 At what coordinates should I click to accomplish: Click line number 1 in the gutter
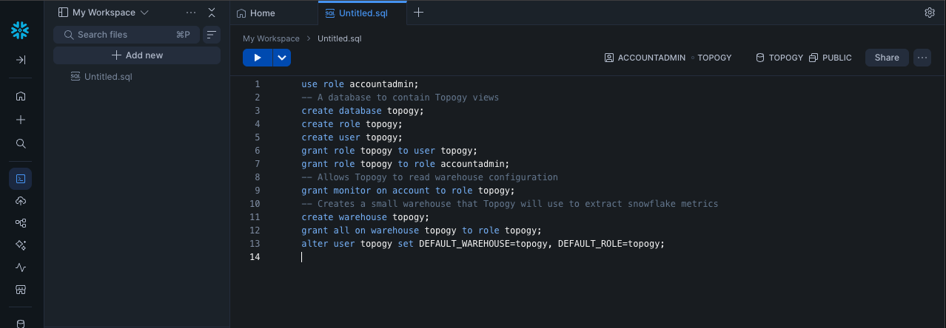point(257,84)
